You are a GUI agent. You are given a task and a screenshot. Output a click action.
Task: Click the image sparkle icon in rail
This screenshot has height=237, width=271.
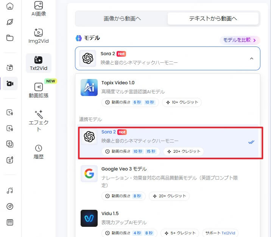coord(10,68)
